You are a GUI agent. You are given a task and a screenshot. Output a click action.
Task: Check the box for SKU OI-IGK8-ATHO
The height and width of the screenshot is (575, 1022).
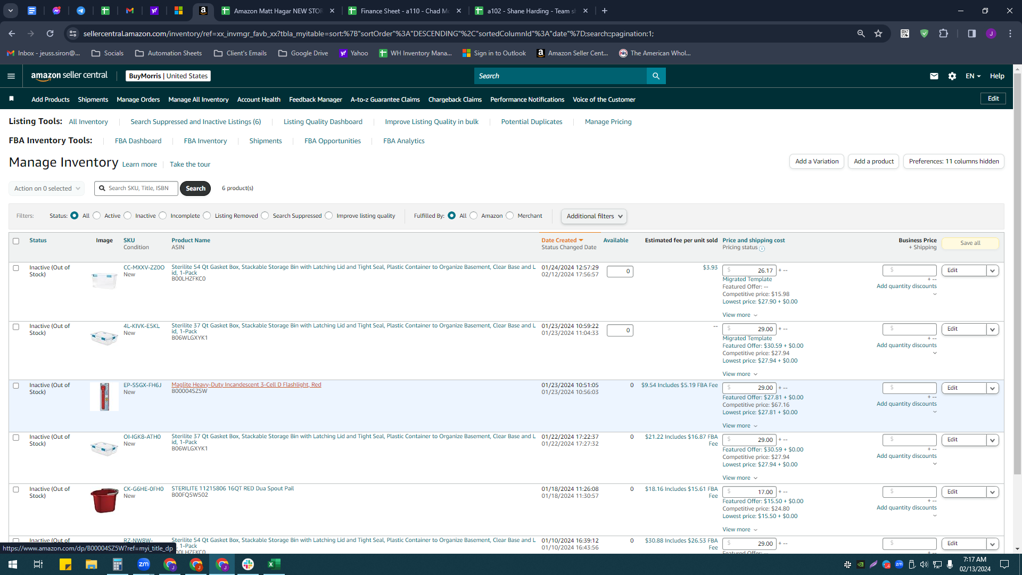(16, 438)
